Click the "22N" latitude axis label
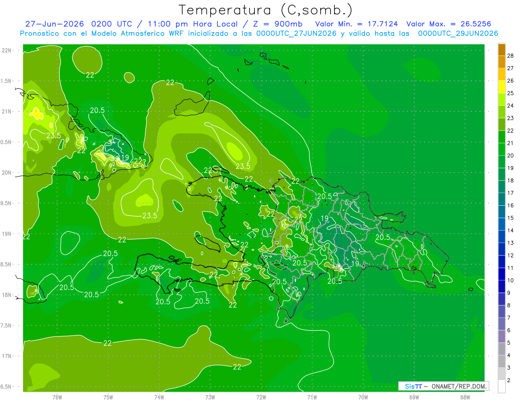The image size is (522, 403). coord(7,50)
